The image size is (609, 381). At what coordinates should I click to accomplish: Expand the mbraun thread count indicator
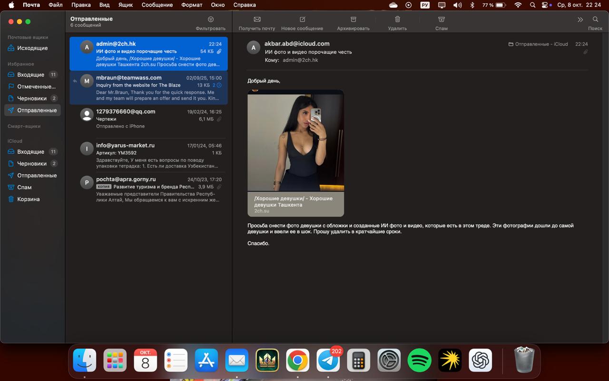(x=217, y=85)
